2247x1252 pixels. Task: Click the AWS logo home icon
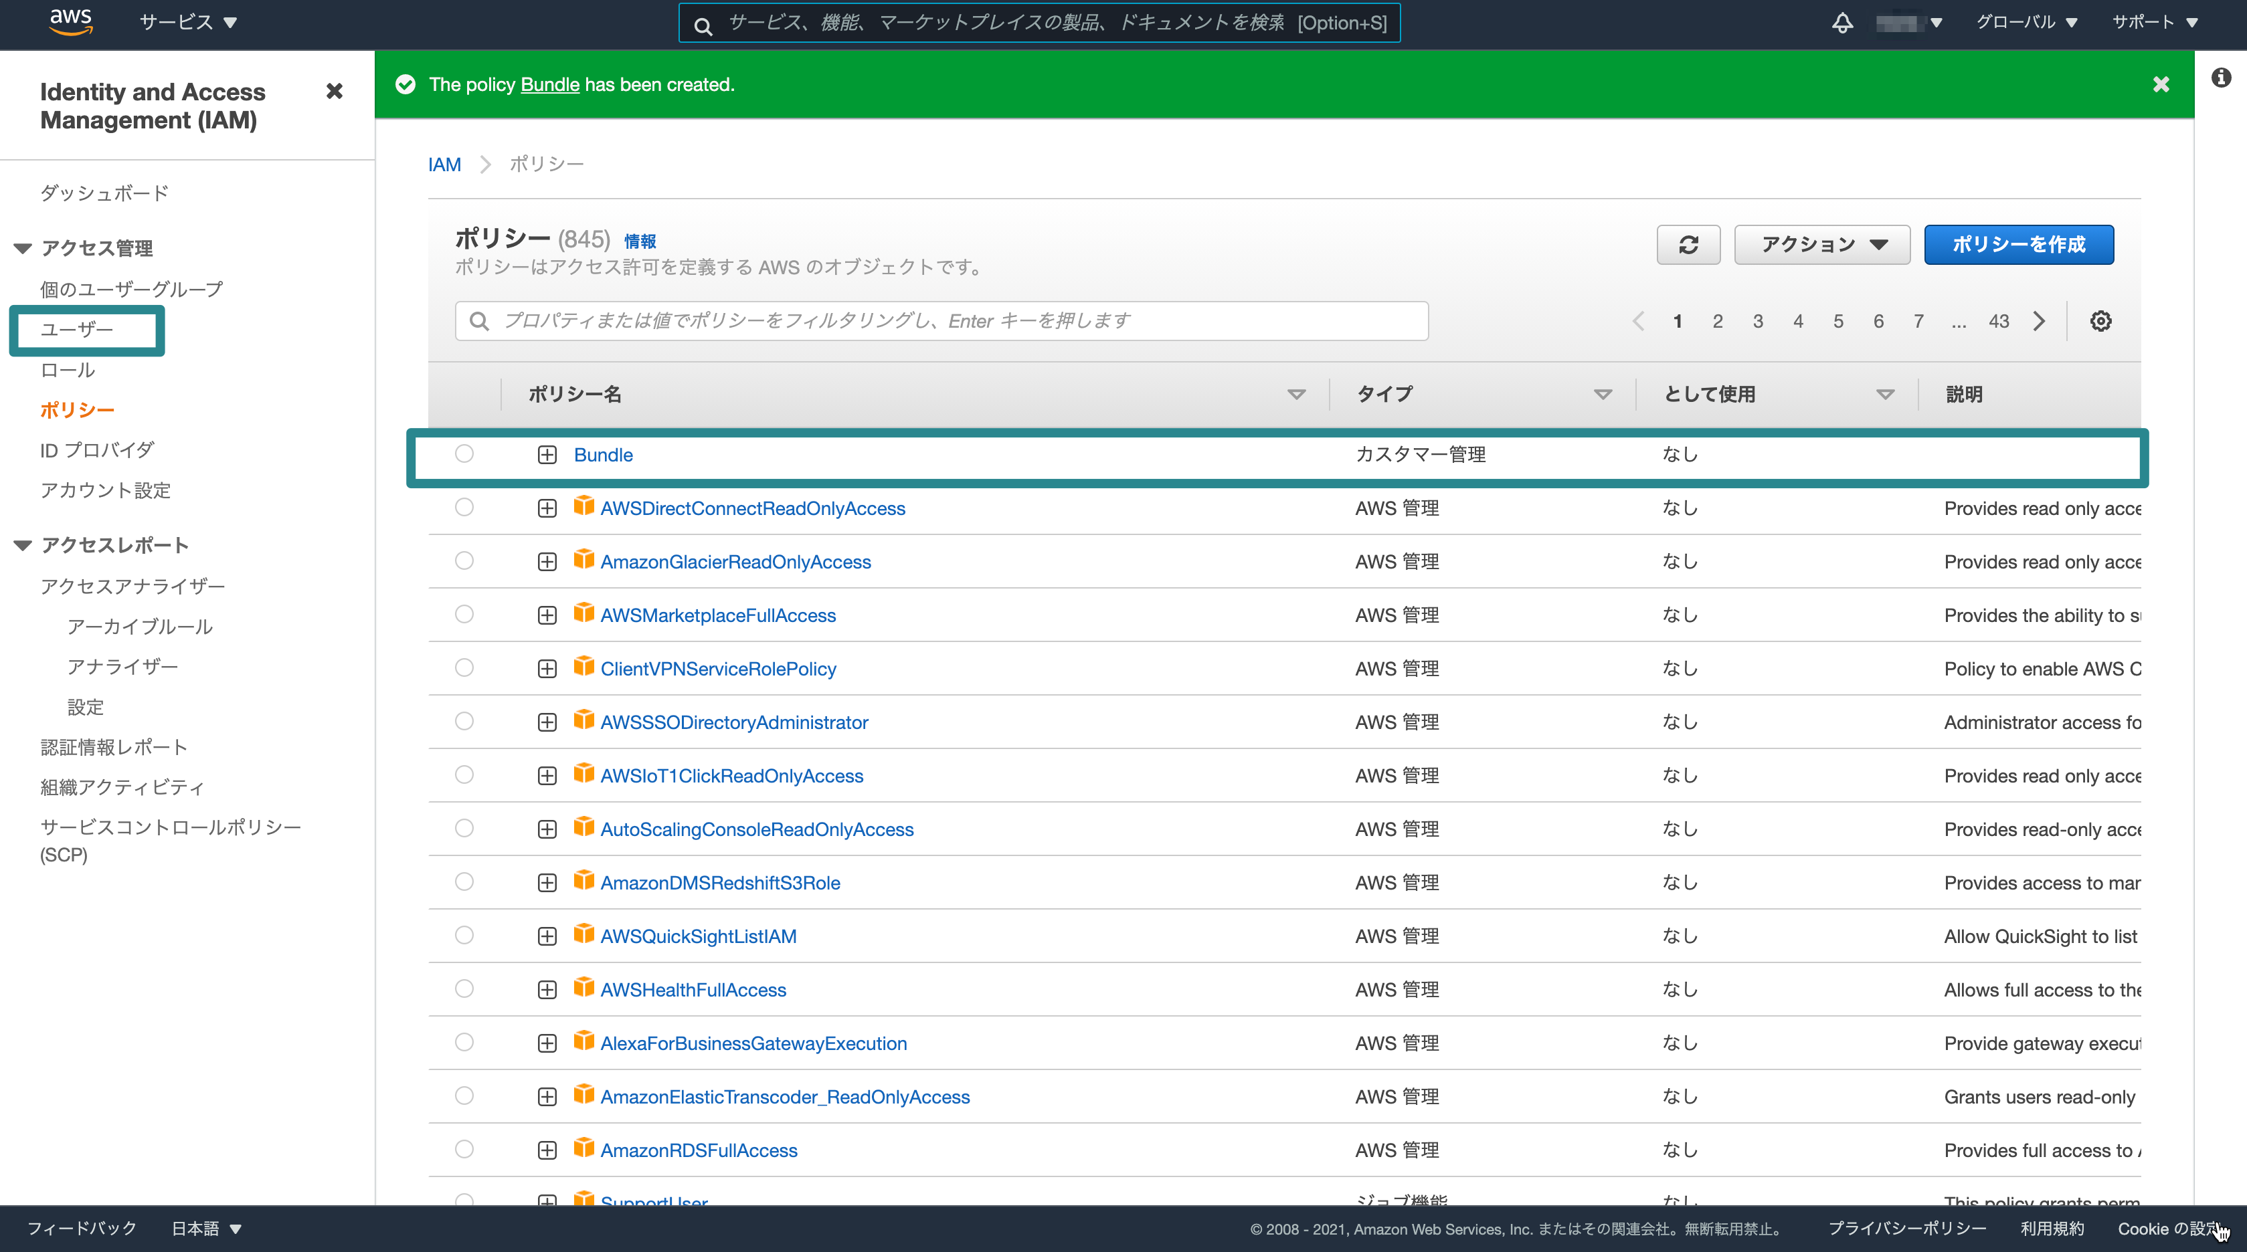pos(71,22)
